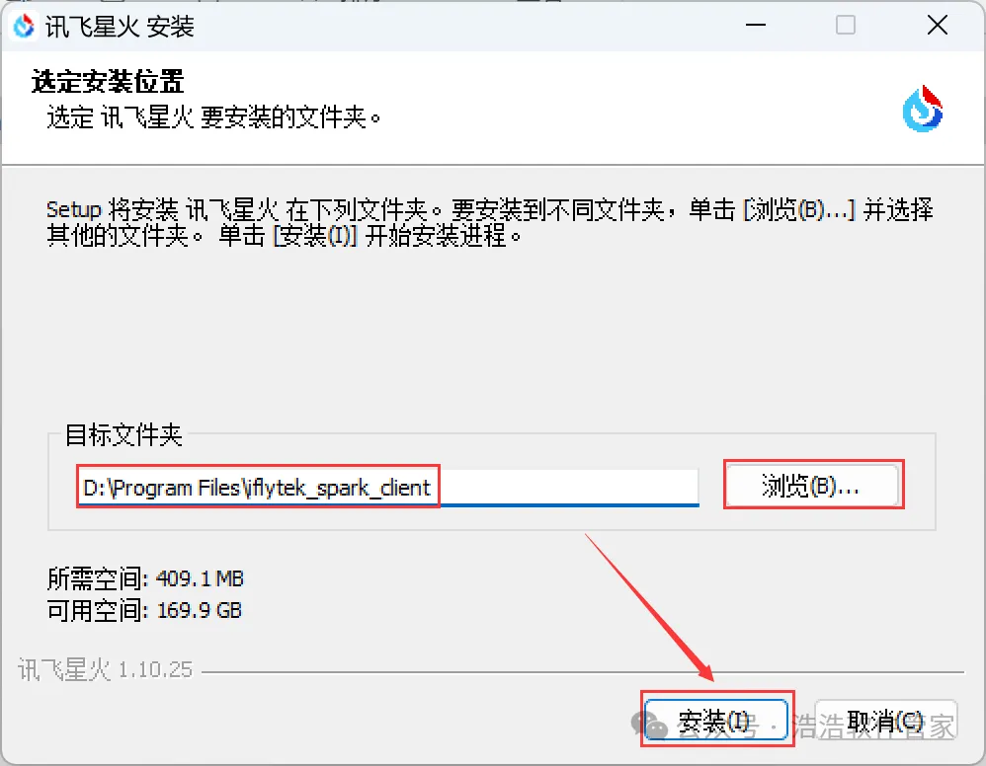Click the greyed-out maximize window icon
This screenshot has width=986, height=766.
coord(845,25)
